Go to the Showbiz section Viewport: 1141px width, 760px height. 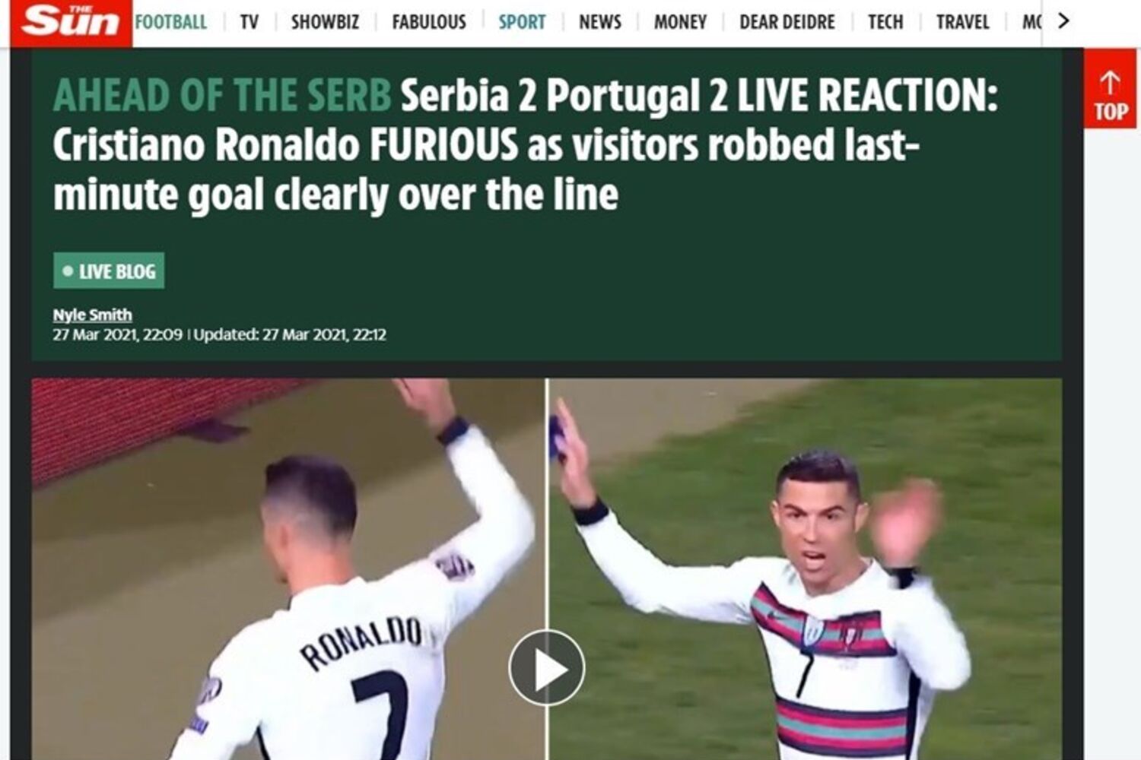325,22
